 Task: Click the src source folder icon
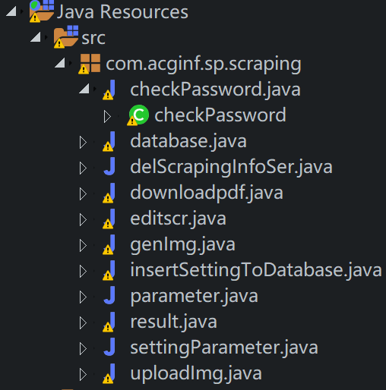tap(66, 37)
